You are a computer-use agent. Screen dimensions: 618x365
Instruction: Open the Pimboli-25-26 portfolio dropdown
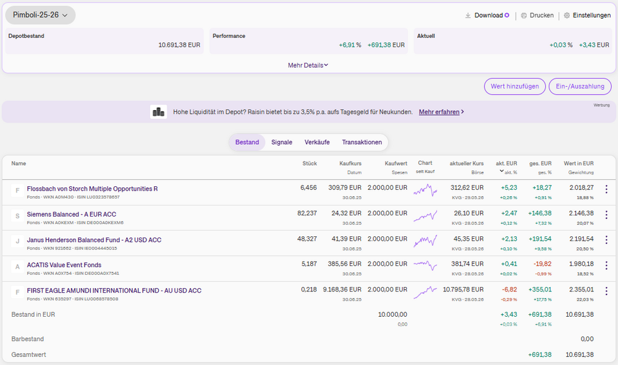point(40,15)
